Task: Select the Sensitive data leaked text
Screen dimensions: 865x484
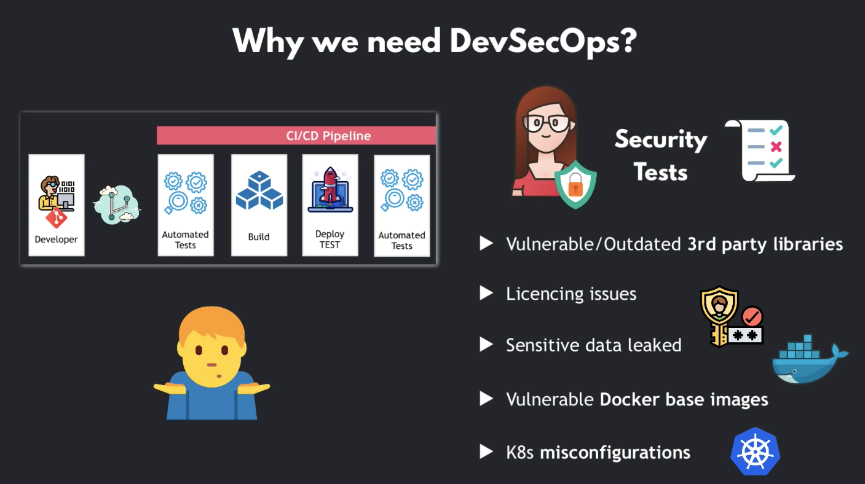Action: [x=594, y=345]
